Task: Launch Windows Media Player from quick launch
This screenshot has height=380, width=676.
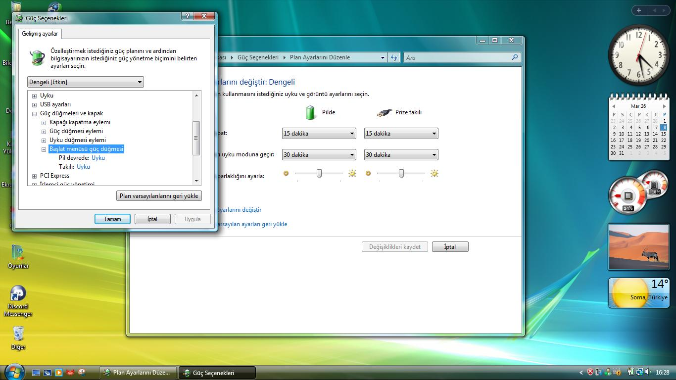Action: 59,373
